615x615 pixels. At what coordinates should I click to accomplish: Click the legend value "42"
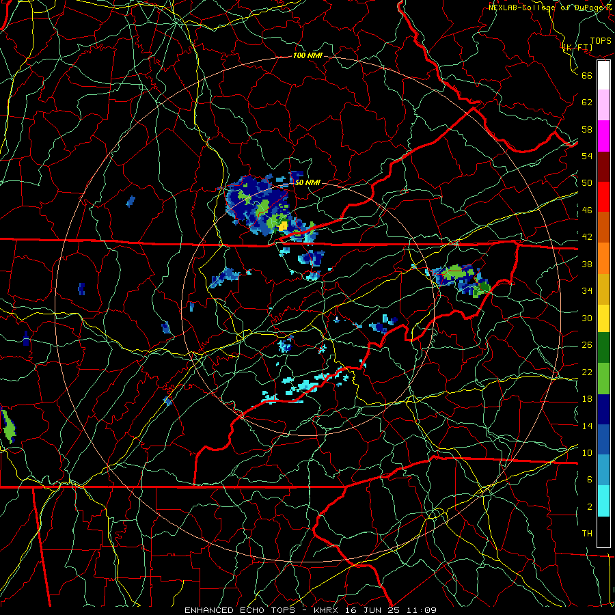(587, 237)
